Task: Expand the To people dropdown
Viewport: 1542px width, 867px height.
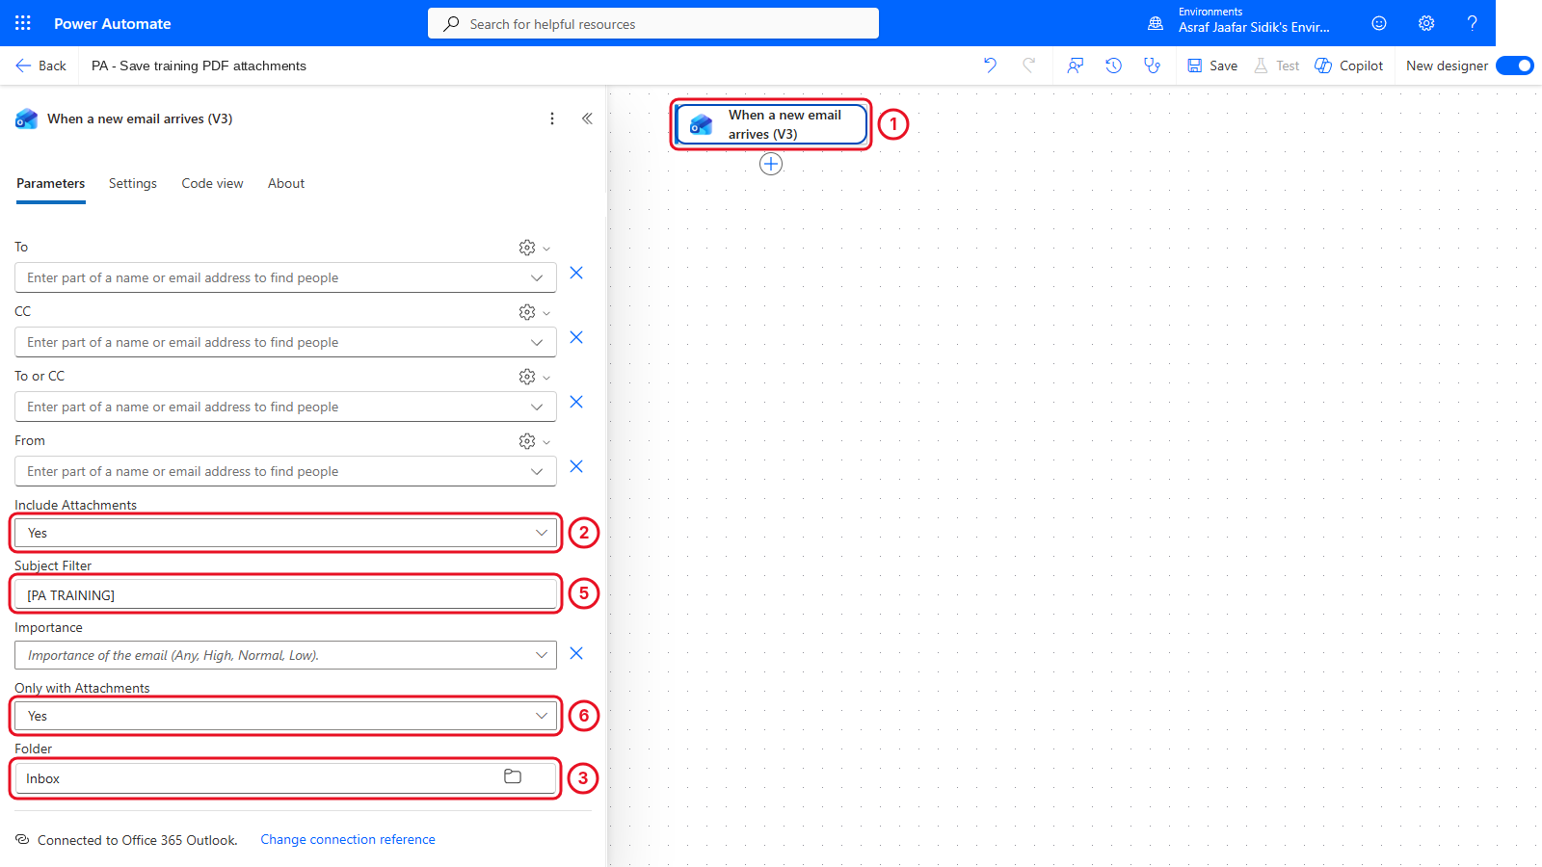Action: click(537, 277)
